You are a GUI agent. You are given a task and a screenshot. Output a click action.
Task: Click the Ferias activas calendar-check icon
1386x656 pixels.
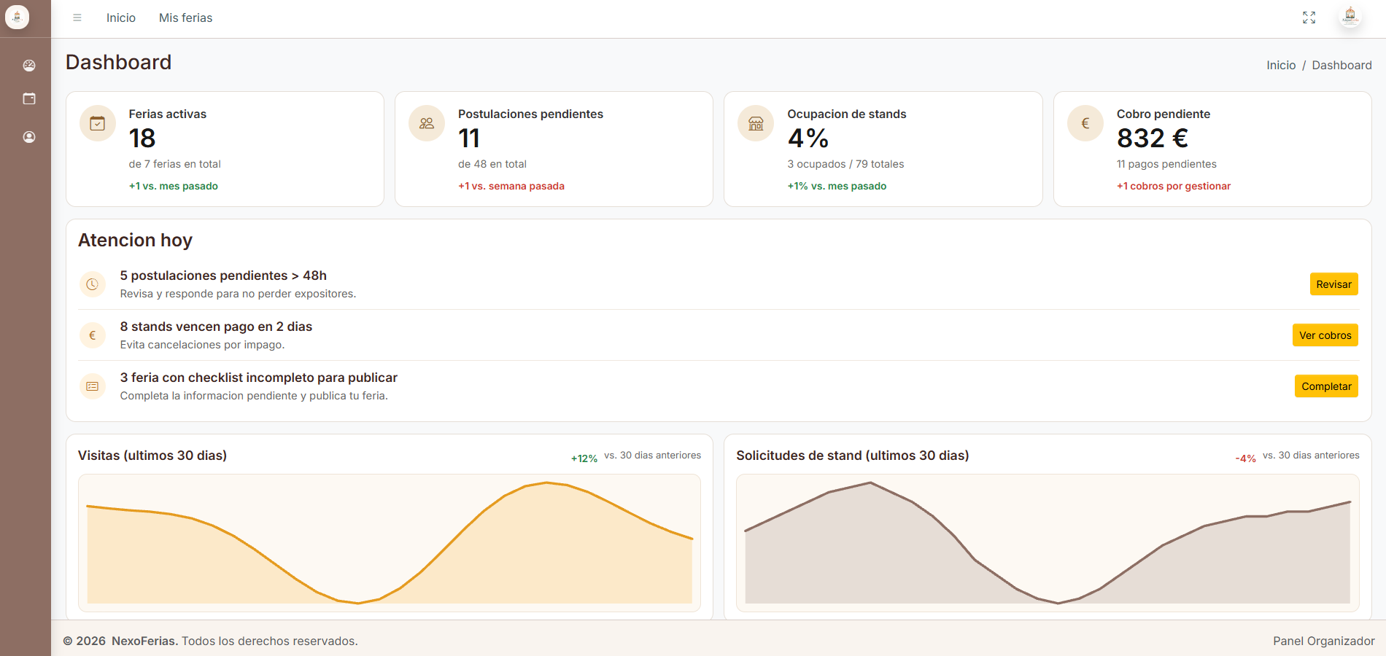point(98,123)
